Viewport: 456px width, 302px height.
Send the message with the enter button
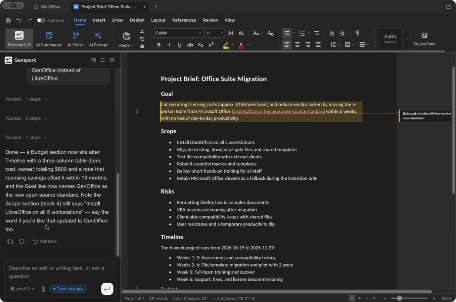pos(107,289)
